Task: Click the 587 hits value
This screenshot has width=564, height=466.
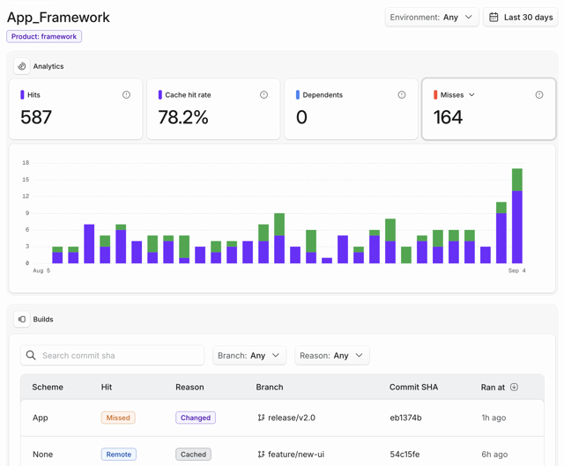Action: [36, 117]
